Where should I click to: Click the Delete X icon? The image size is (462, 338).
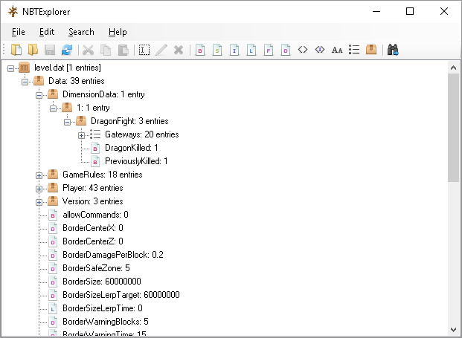pyautogui.click(x=179, y=50)
